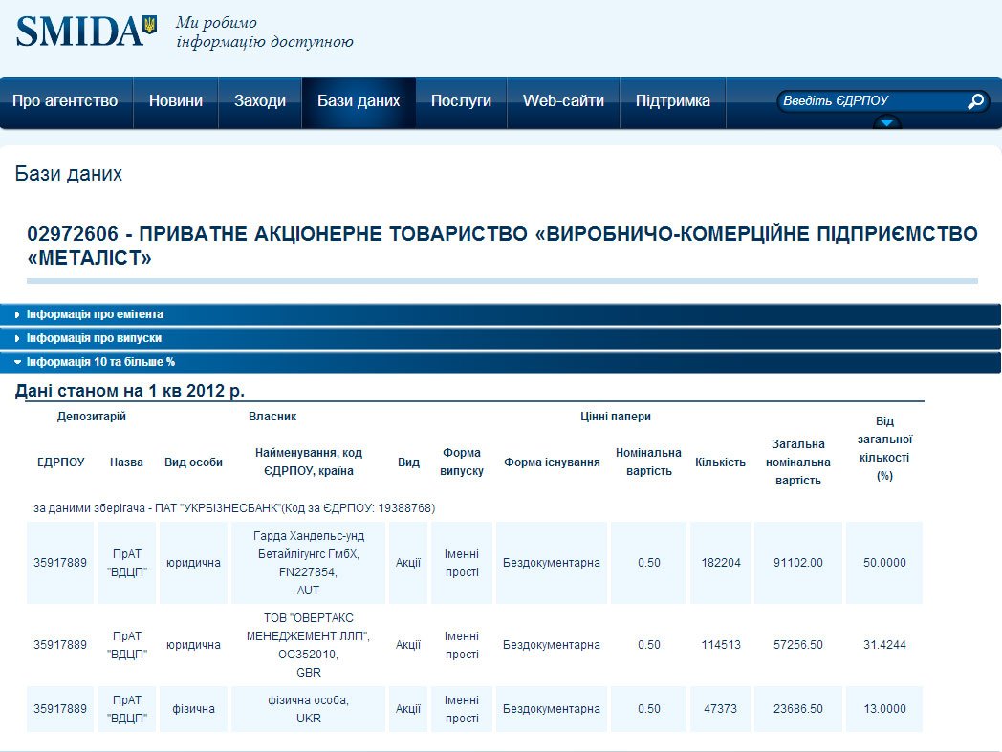Click the Загальна номінальна вартість header
1002x752 pixels.
[x=798, y=462]
